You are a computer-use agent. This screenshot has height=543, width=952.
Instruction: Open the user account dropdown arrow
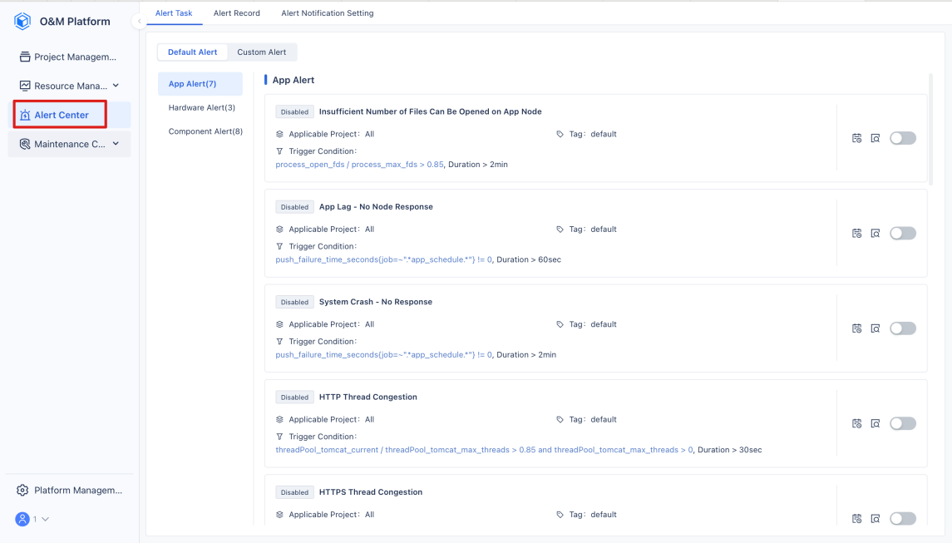[x=45, y=520]
